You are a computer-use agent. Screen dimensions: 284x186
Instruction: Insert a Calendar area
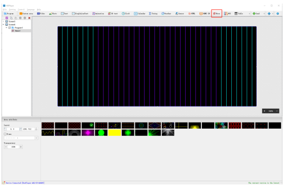(139, 14)
